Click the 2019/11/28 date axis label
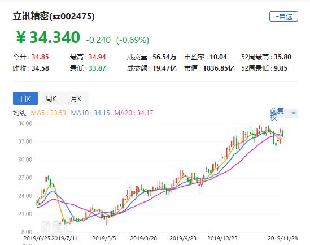 click(283, 238)
